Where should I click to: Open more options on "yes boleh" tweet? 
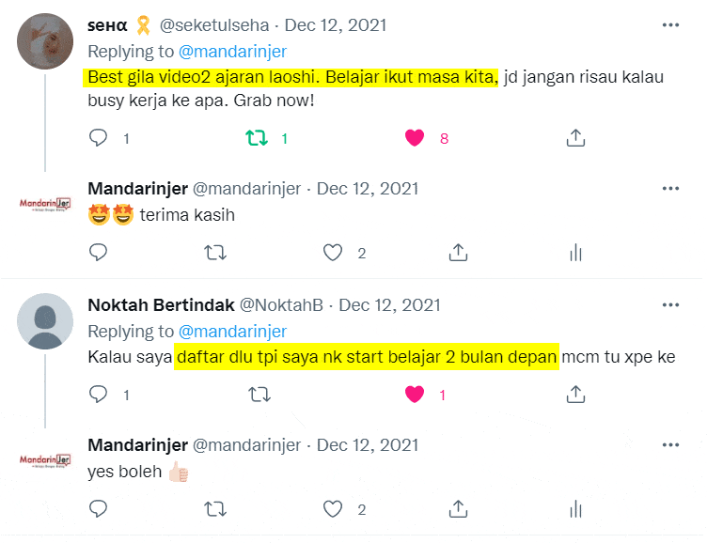pyautogui.click(x=669, y=444)
